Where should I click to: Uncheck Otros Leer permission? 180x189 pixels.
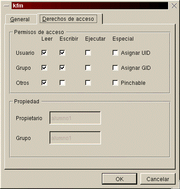pos(44,83)
